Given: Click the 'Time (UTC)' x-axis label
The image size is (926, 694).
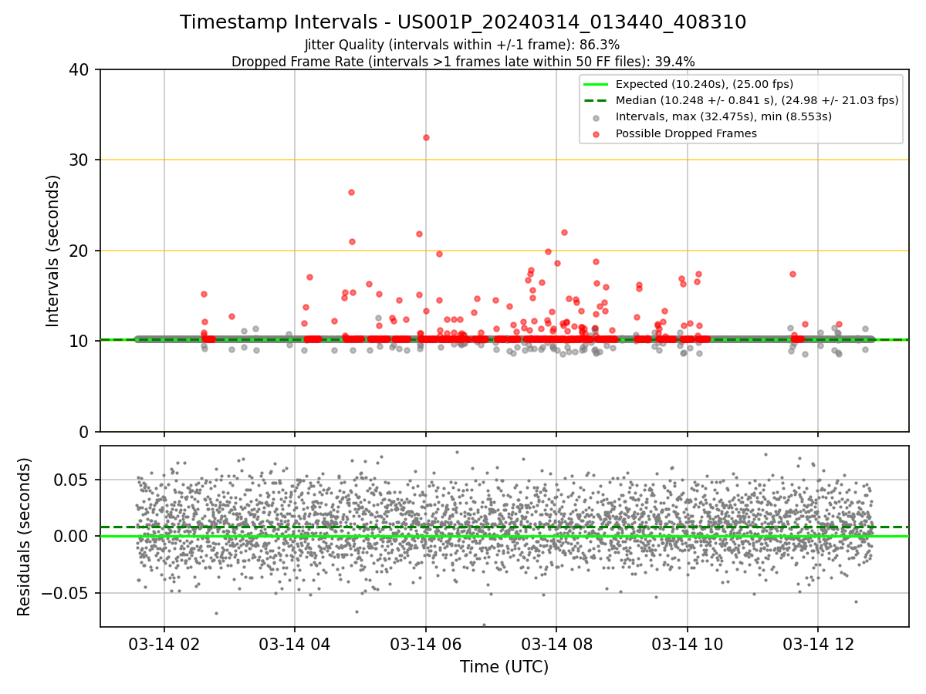Looking at the screenshot, I should coord(505,667).
